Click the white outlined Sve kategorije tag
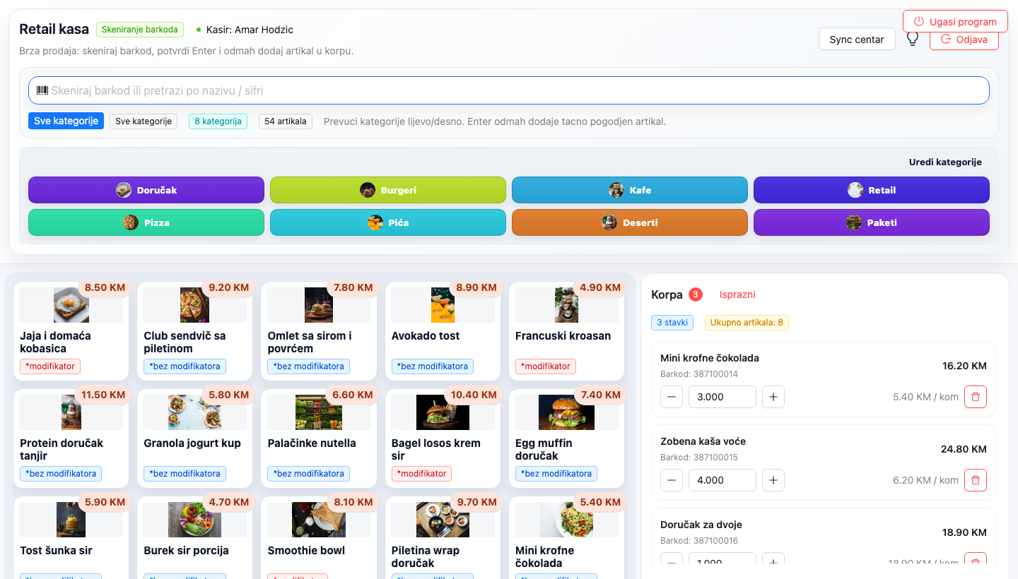 [x=144, y=121]
